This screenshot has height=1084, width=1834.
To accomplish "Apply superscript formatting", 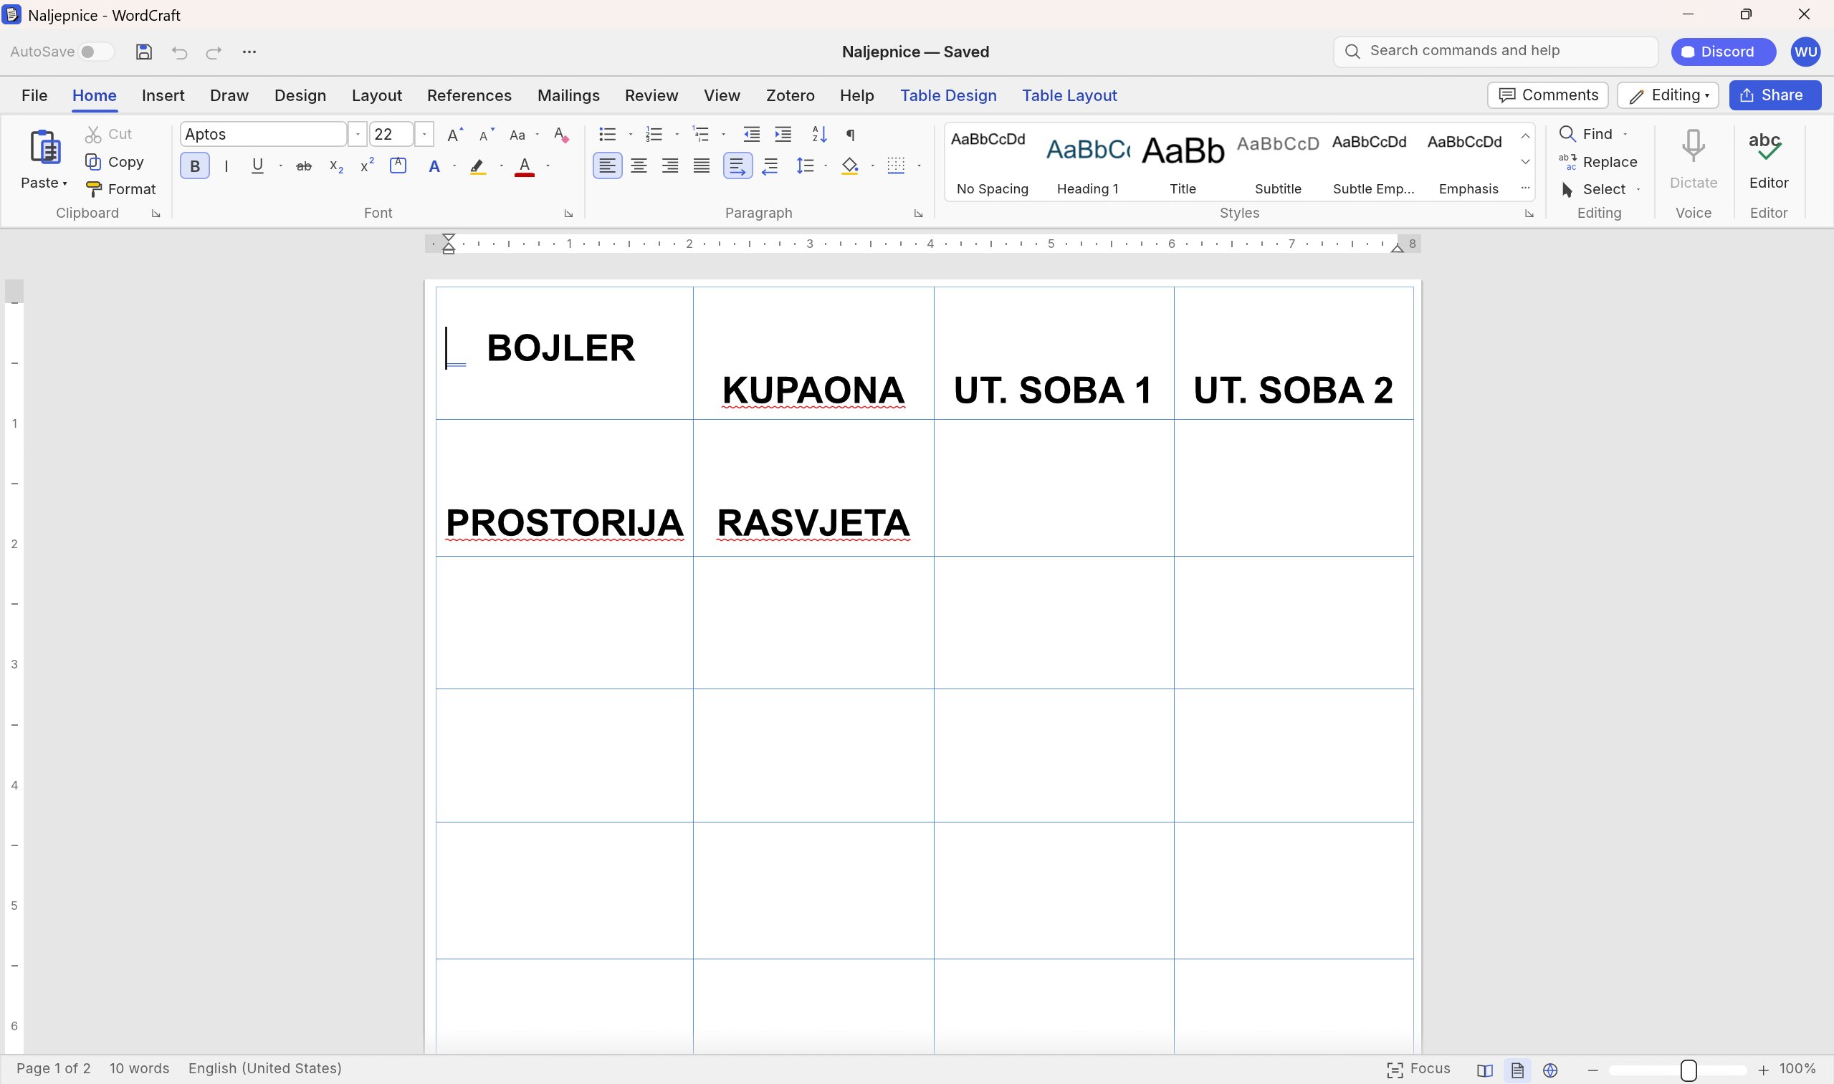I will pyautogui.click(x=368, y=166).
